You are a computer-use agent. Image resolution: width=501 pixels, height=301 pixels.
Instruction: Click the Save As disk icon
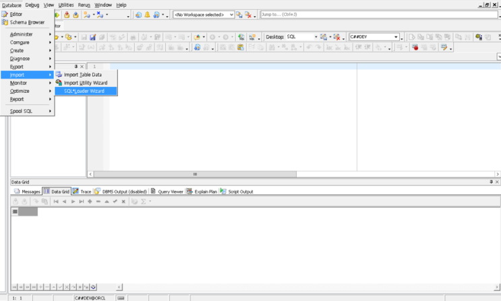point(92,37)
